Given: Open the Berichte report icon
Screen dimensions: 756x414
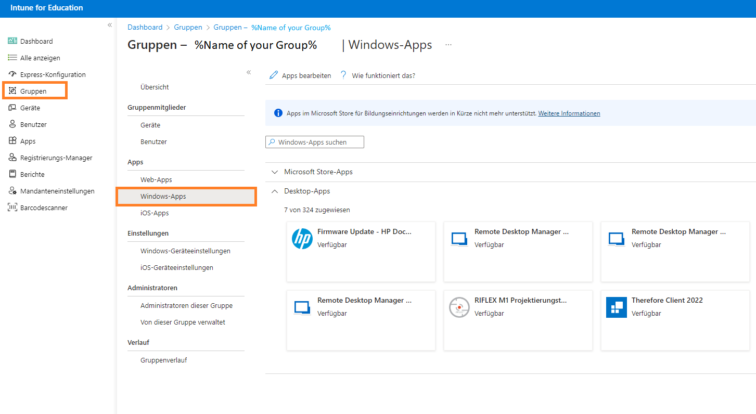Looking at the screenshot, I should click(12, 174).
